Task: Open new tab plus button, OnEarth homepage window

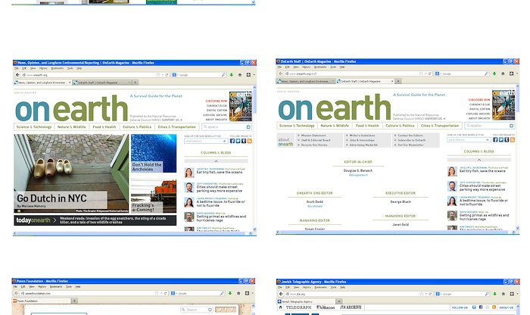Action: [x=136, y=82]
